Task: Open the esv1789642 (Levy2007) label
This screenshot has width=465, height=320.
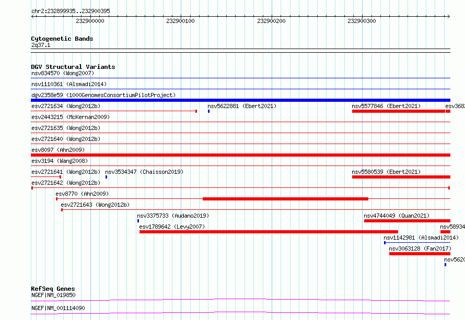Action: [172, 227]
